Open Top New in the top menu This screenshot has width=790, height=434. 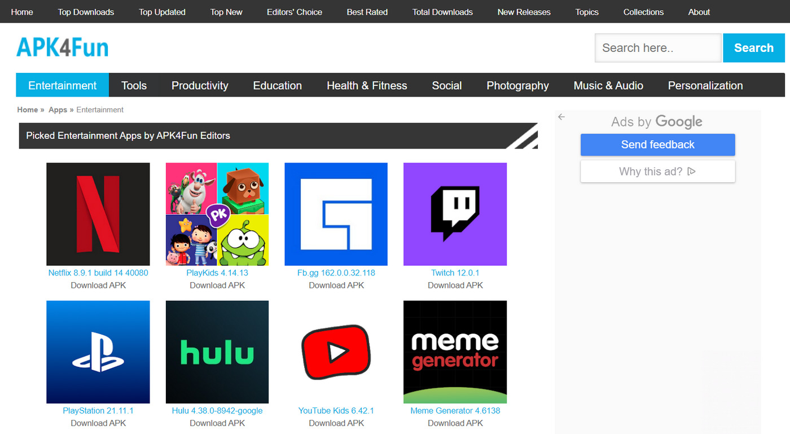(226, 12)
